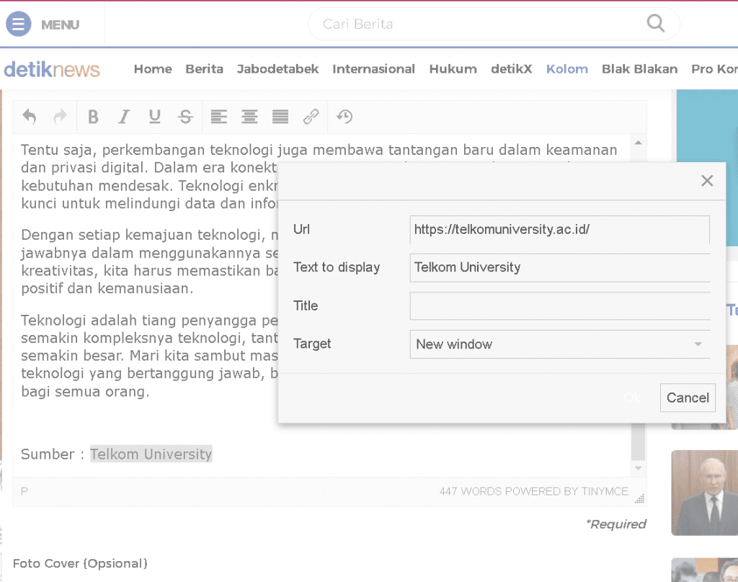Click the Undo icon in the editor toolbar

[30, 117]
